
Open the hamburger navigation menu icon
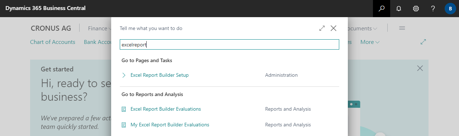[x=402, y=28]
